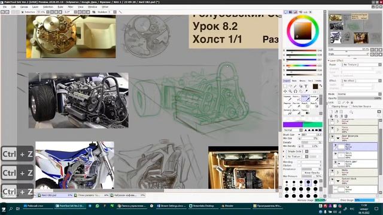Open the Brush Size unit dropdown arrow
383x215 pixels.
click(299, 134)
